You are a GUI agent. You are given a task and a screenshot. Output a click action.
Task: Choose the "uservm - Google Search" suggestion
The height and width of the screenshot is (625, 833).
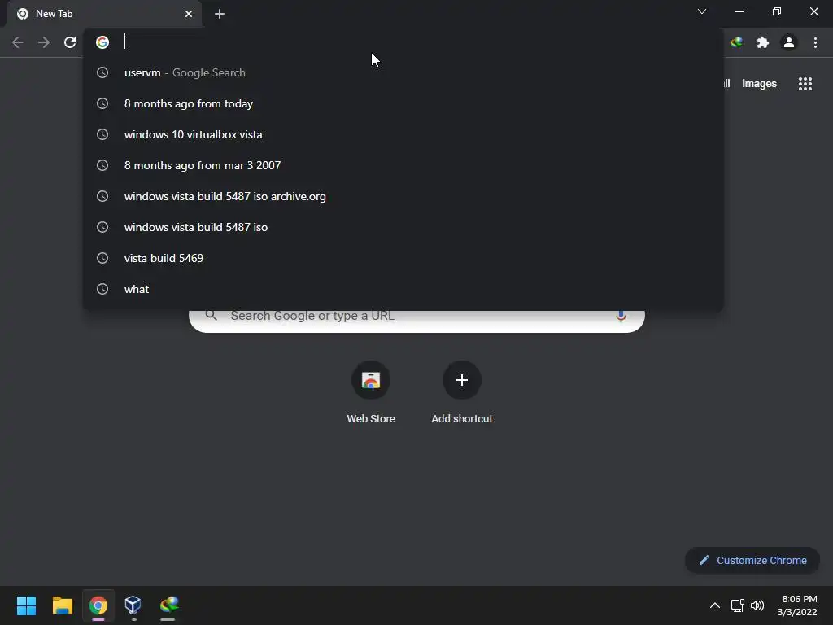pos(403,72)
